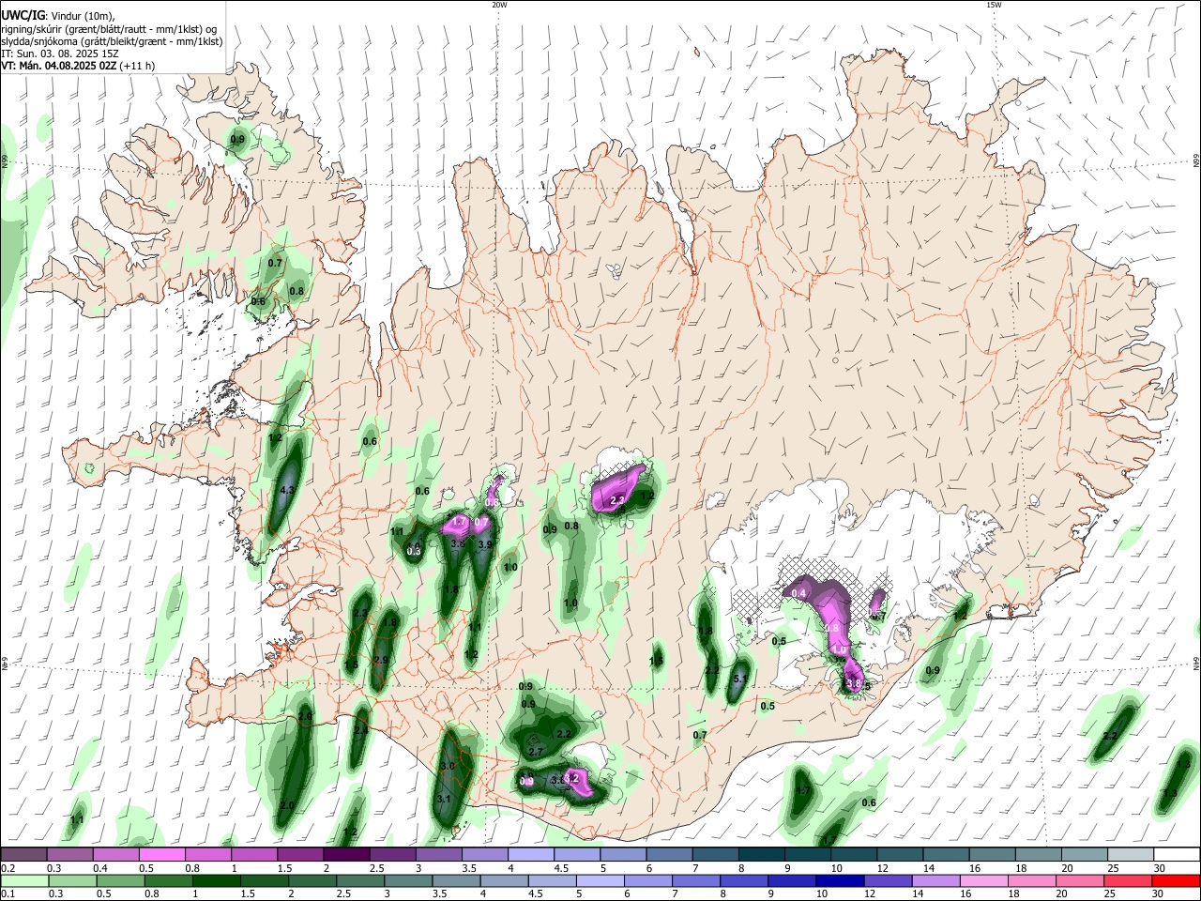
Task: Click the 2.9 precipitation value on the map
Action: click(x=381, y=660)
